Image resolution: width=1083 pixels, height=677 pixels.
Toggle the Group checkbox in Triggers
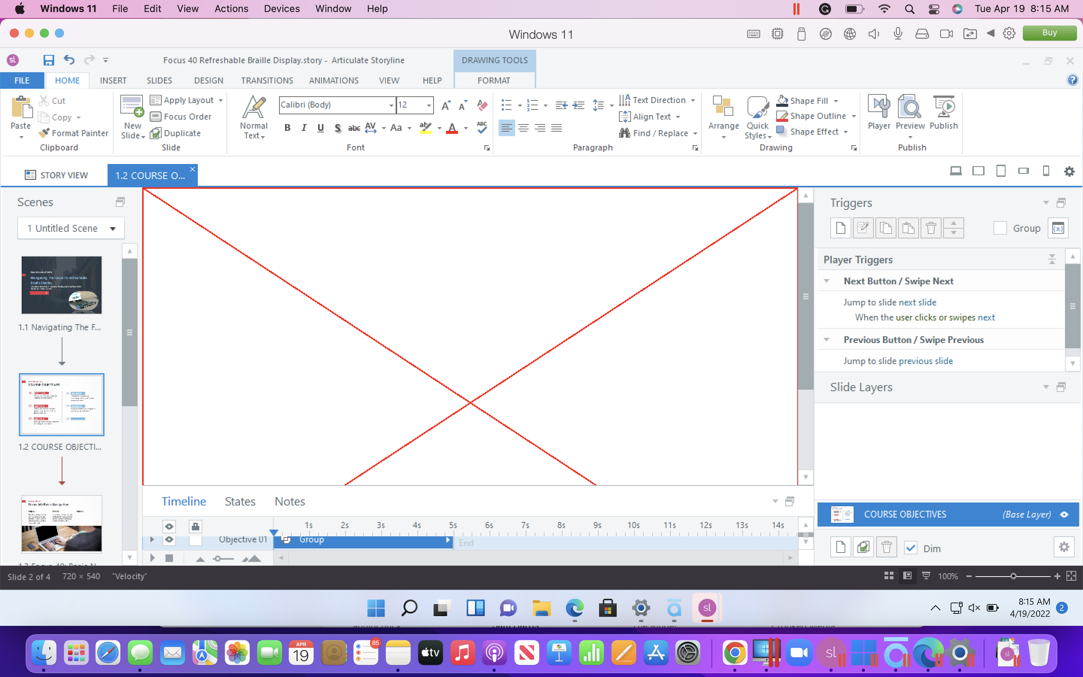click(1000, 228)
